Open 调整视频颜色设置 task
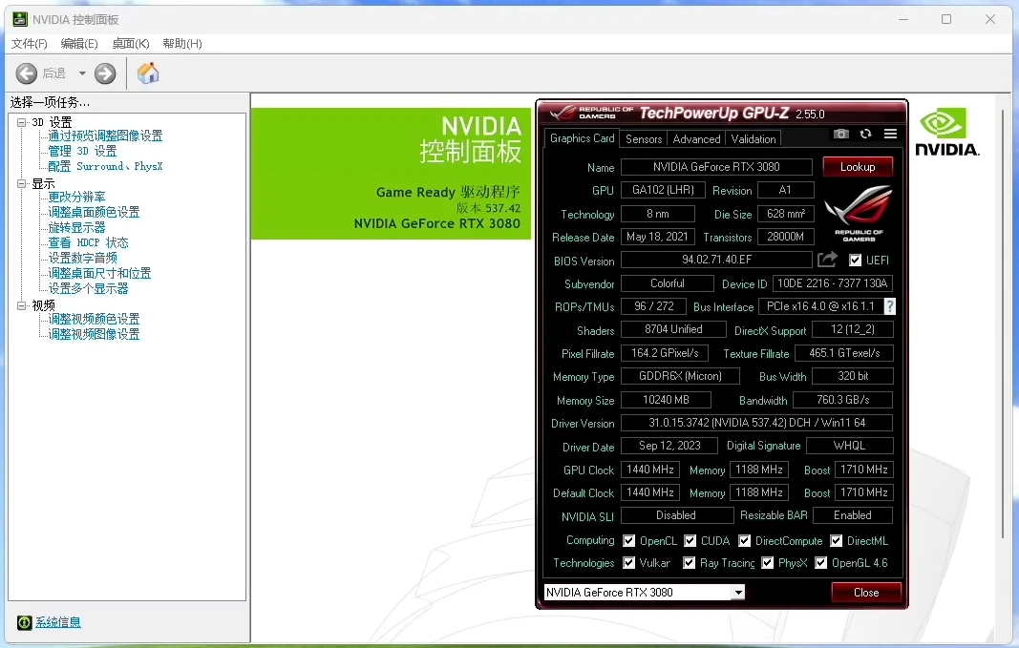Screen dimensions: 1019x648 [x=94, y=319]
